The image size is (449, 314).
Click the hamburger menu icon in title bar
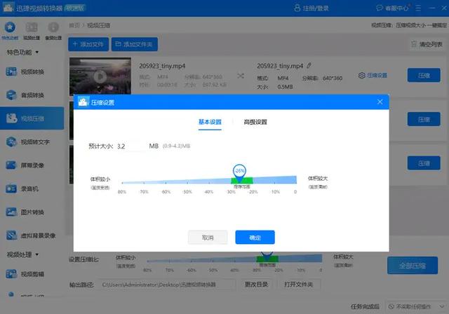(418, 8)
